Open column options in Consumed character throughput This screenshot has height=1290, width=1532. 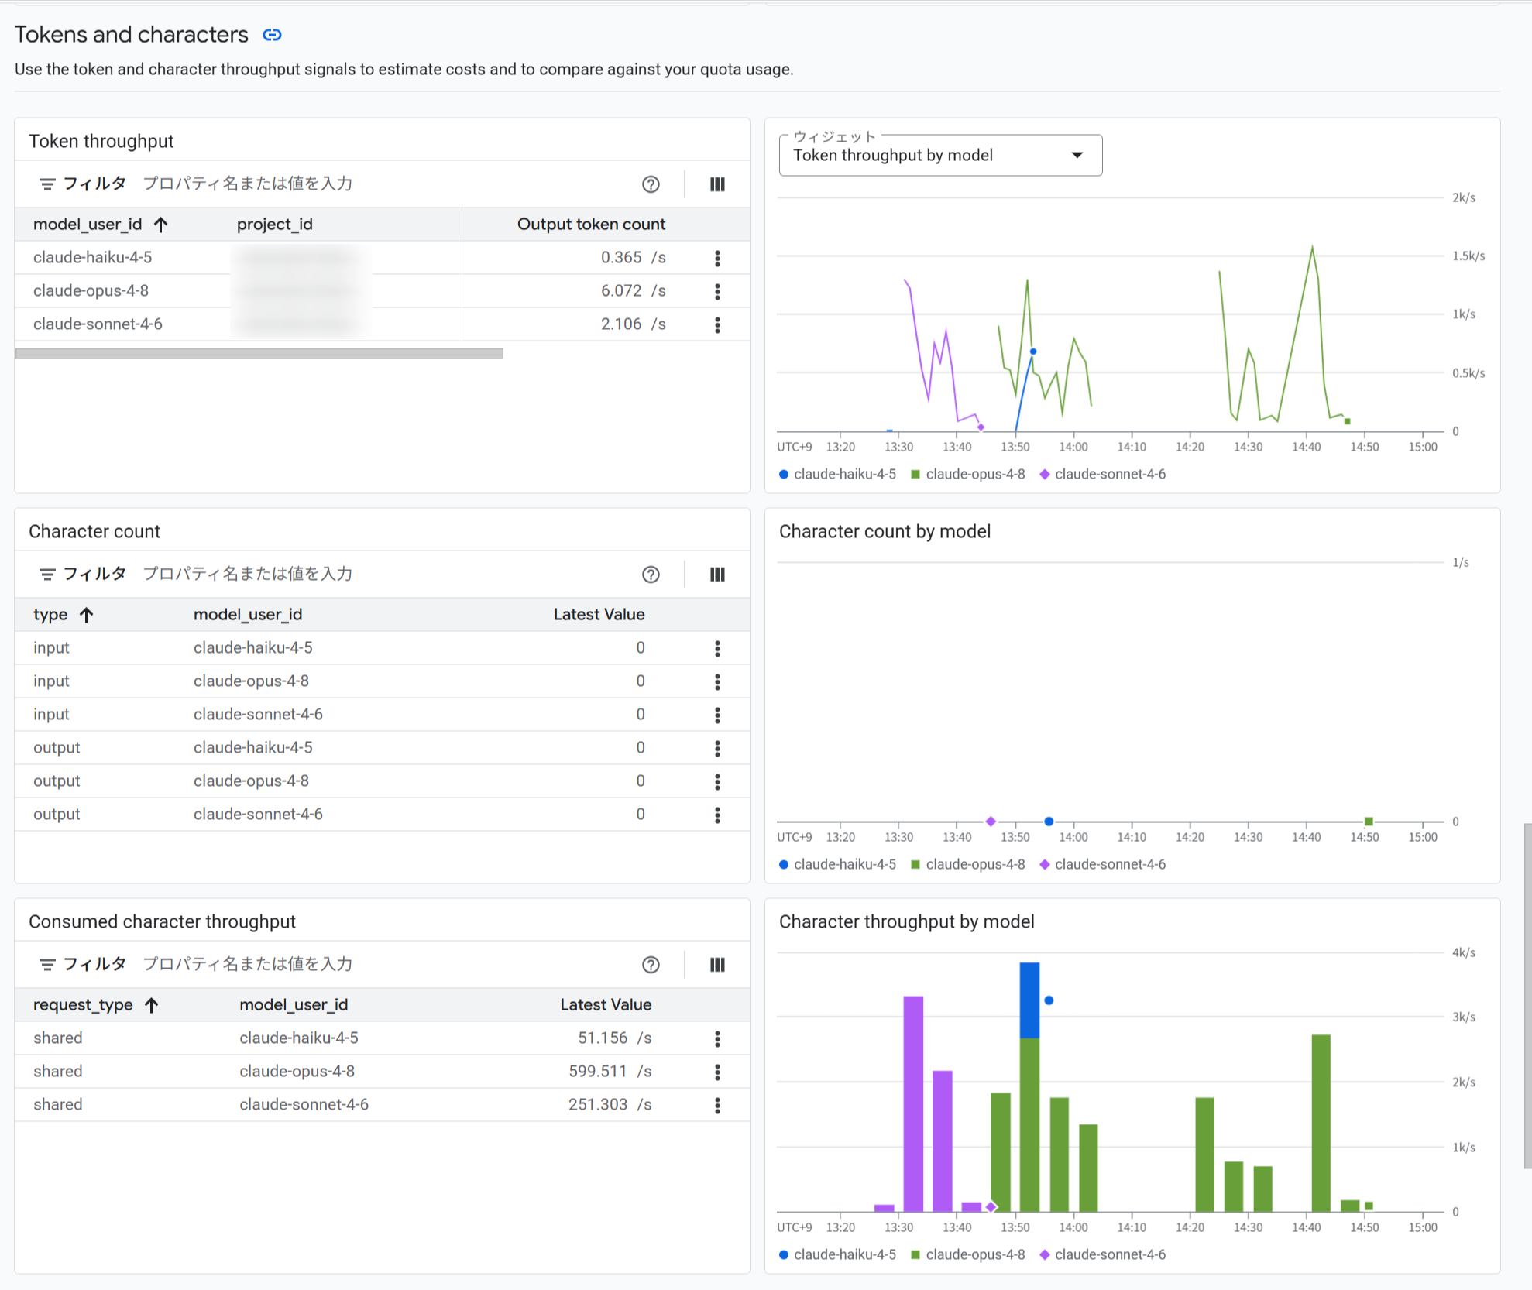[717, 965]
